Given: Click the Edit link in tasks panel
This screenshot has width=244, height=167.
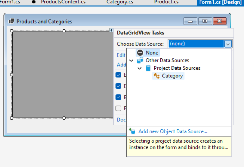Looking at the screenshot, I should (121, 55).
